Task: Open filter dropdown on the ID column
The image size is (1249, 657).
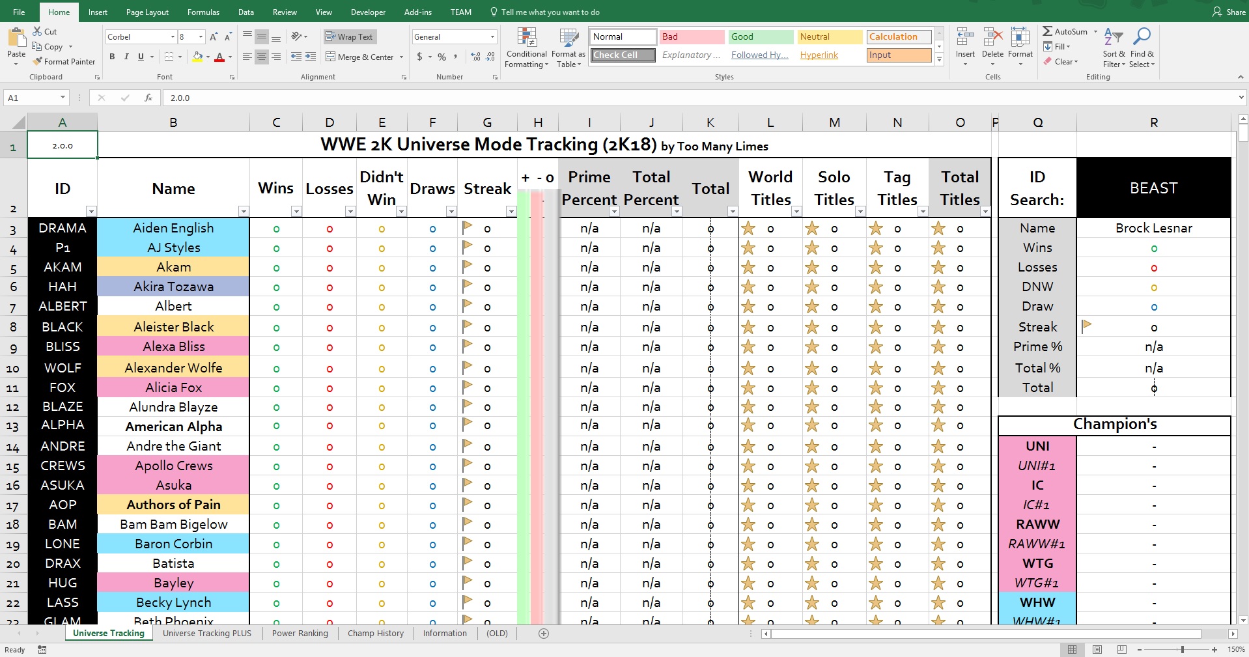Action: pos(91,212)
